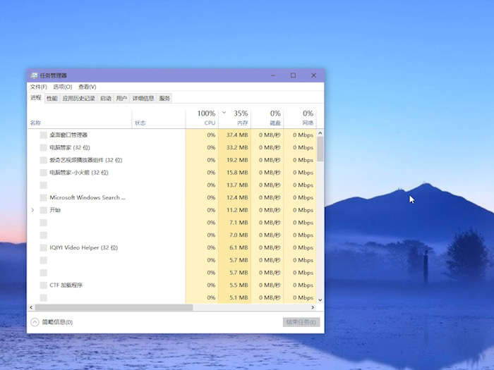This screenshot has height=370, width=494.
Task: Click the icon beside 桌面窗口管理器
Action: point(43,135)
